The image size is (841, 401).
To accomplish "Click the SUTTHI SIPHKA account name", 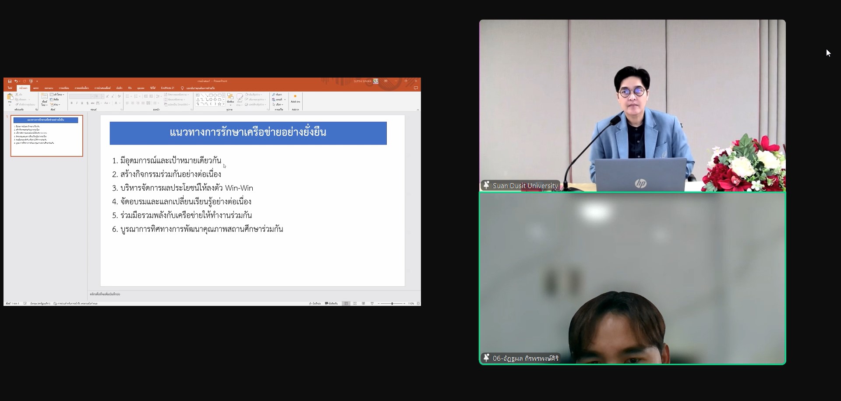I will (x=362, y=81).
